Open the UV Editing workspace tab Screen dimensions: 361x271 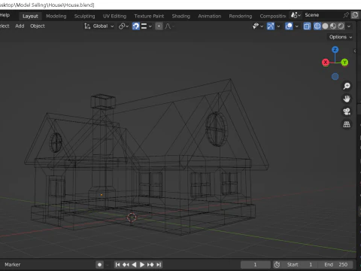click(114, 16)
